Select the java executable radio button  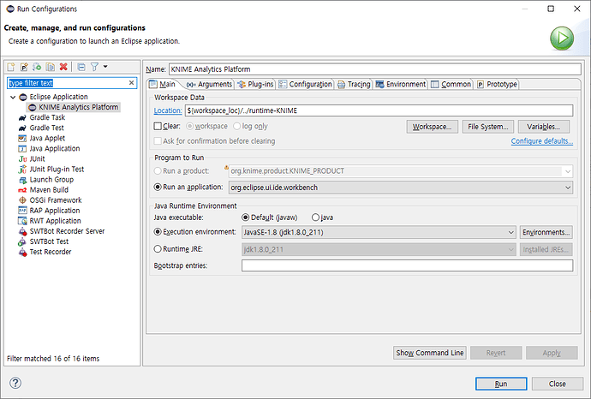[x=315, y=217]
